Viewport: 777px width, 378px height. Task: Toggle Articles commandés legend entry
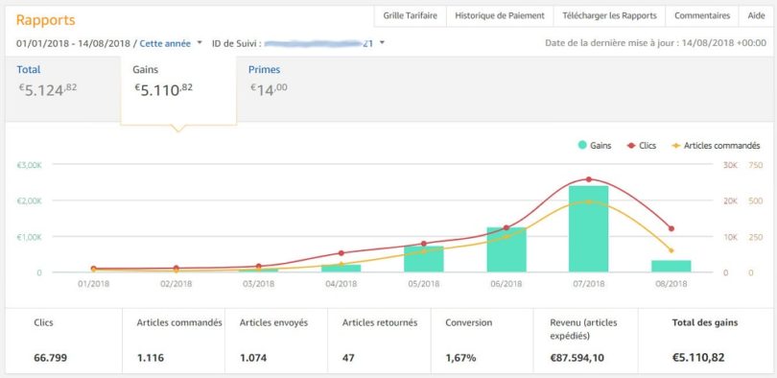click(x=716, y=146)
